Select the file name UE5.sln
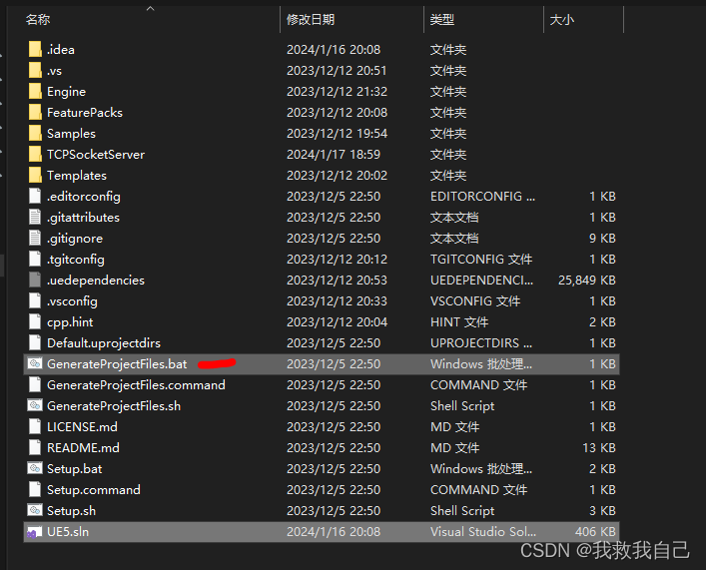 68,532
